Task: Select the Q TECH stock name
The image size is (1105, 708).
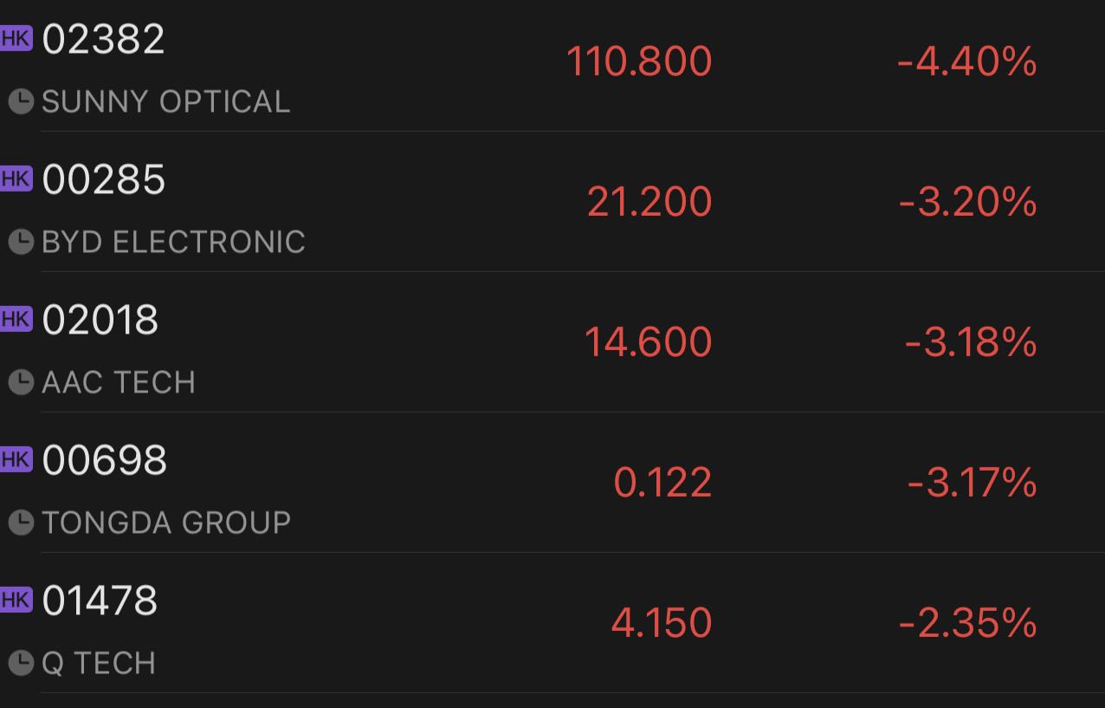Action: coord(99,664)
